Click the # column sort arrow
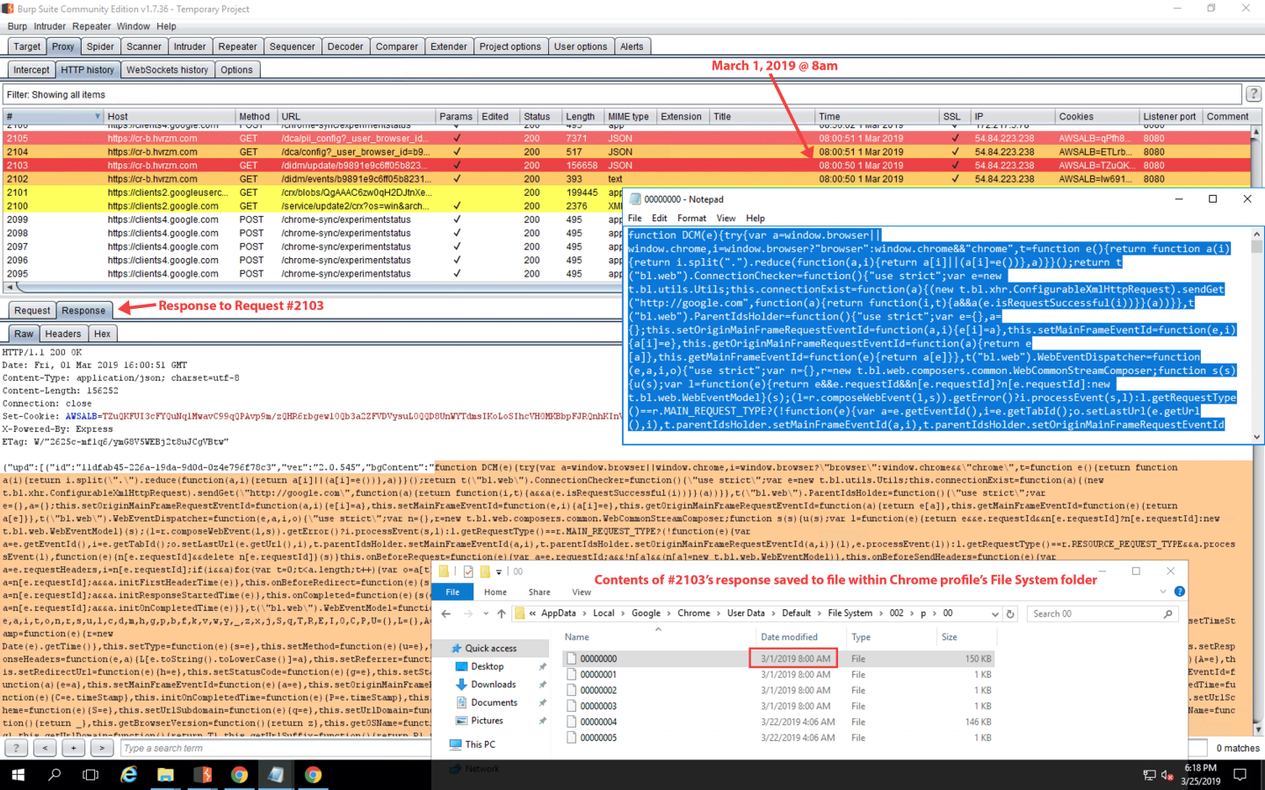 [98, 117]
